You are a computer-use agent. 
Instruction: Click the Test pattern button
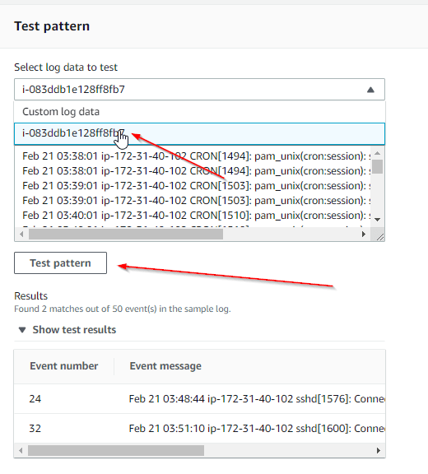[60, 263]
